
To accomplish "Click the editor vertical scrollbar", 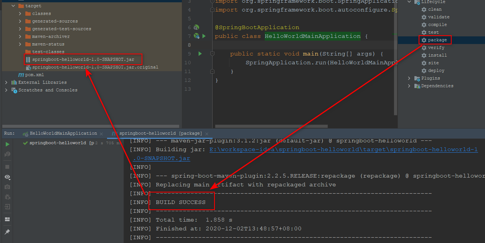I will tap(396, 57).
